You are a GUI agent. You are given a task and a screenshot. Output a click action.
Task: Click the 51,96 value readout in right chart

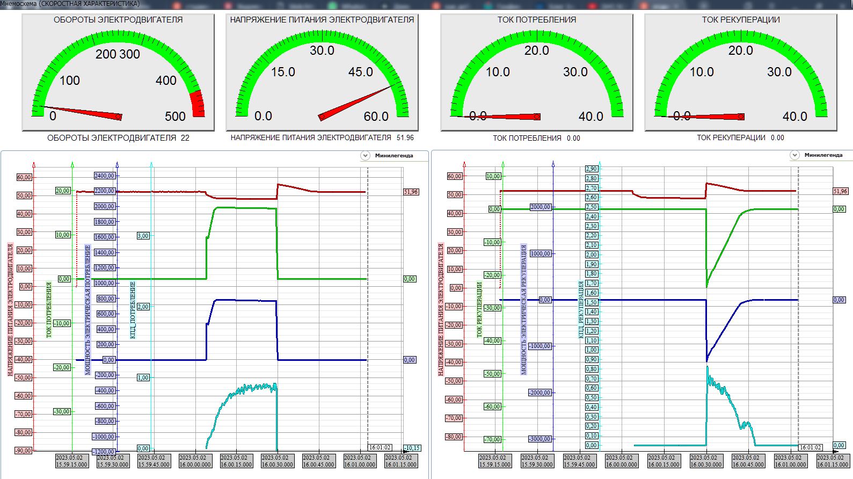tap(840, 191)
